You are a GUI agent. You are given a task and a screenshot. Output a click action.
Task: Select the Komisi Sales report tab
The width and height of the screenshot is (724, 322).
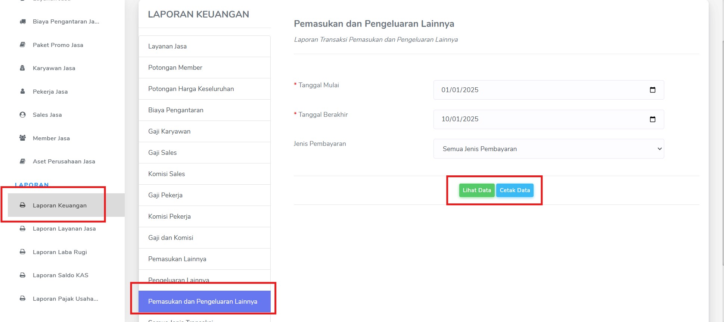(x=205, y=174)
